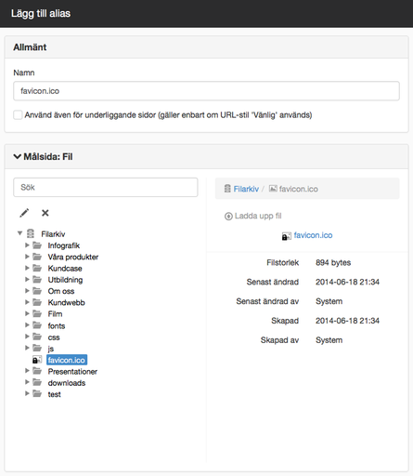Click Ladda upp fil to upload

258,216
